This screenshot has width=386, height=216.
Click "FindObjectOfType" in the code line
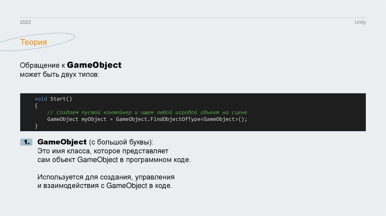174,119
